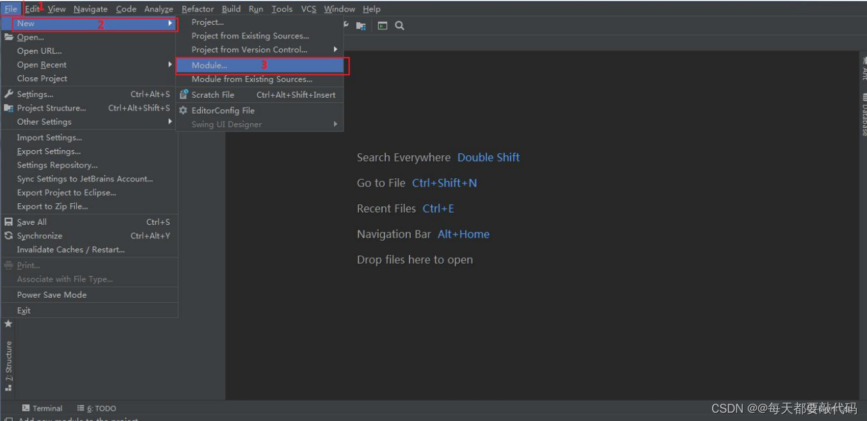Open the Analyze menu
The image size is (867, 421).
click(x=159, y=9)
